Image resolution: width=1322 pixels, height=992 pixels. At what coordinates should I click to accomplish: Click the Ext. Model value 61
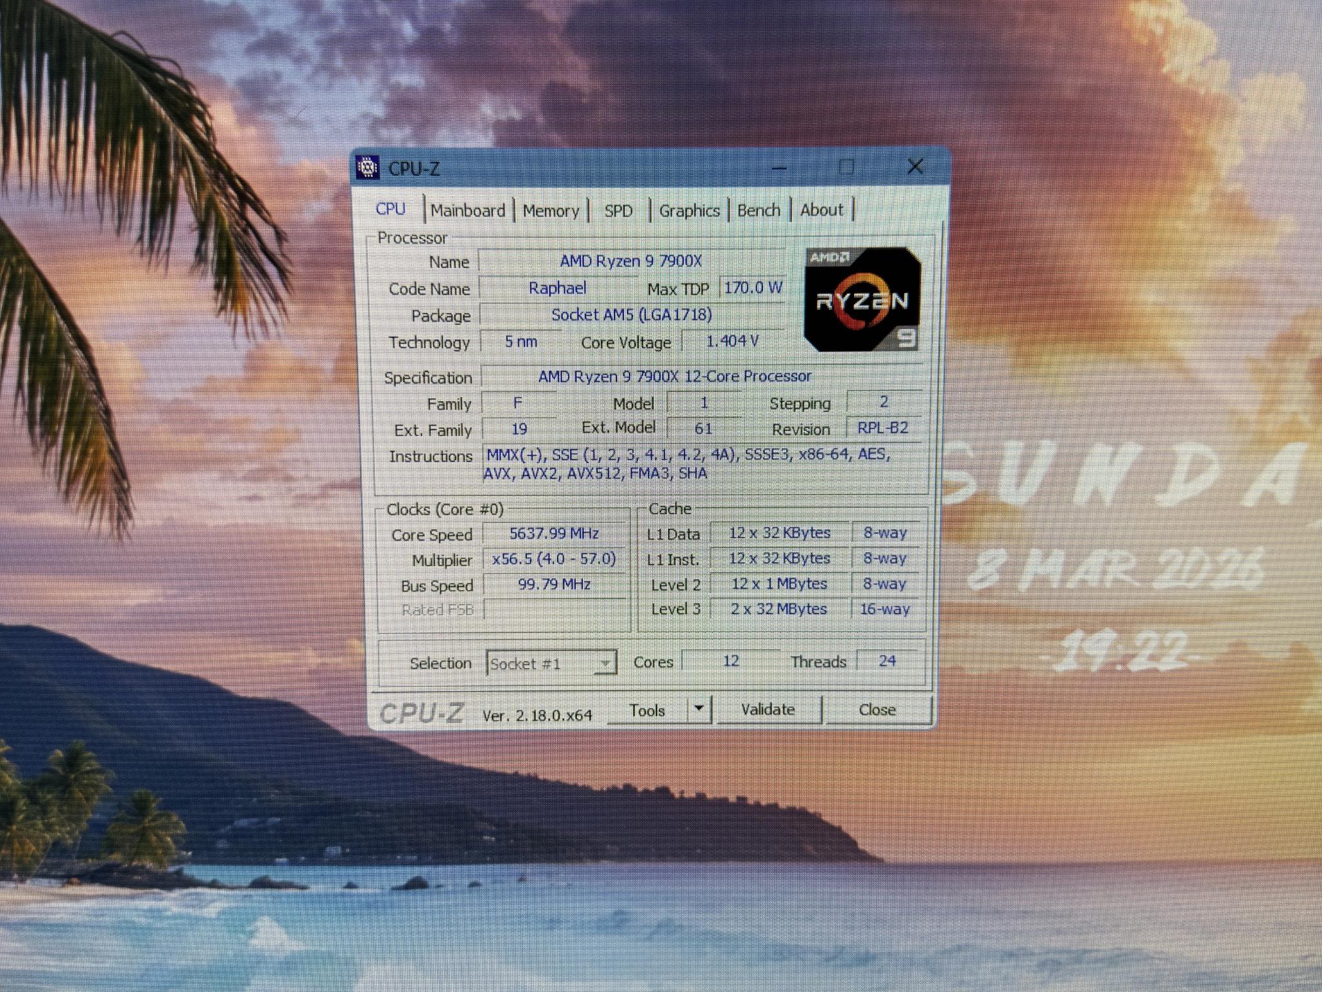coord(704,428)
